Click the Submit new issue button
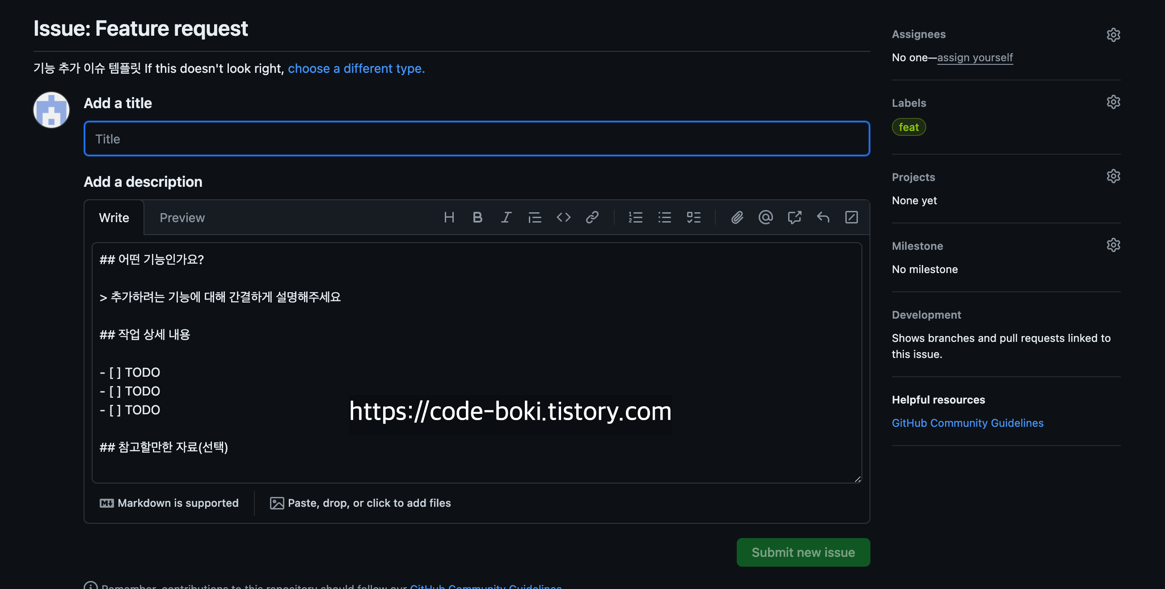The width and height of the screenshot is (1165, 589). [x=803, y=552]
